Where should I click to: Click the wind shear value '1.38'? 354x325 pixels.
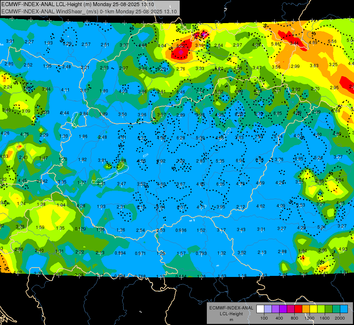(41, 204)
